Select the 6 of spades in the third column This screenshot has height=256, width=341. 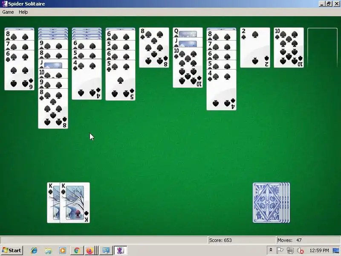tap(87, 45)
